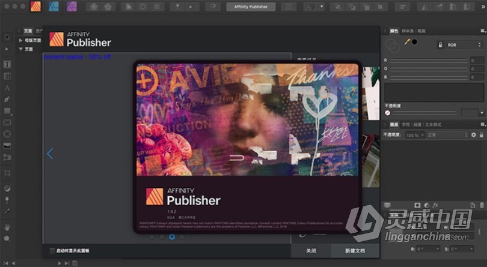Open the 正常 blend mode dropdown
Image resolution: width=487 pixels, height=267 pixels.
point(447,135)
